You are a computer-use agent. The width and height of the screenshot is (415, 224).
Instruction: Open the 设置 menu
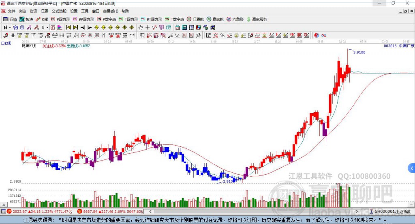click(74, 11)
